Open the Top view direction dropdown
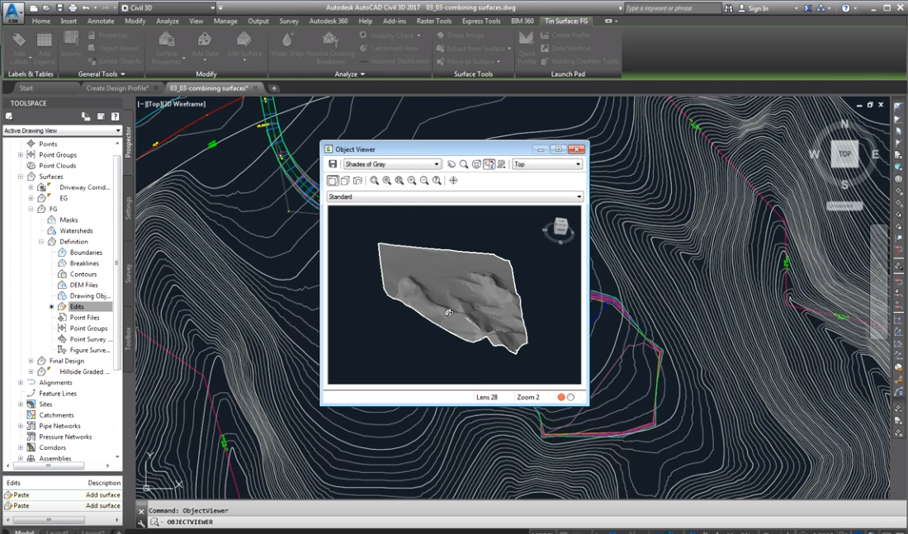 [546, 164]
